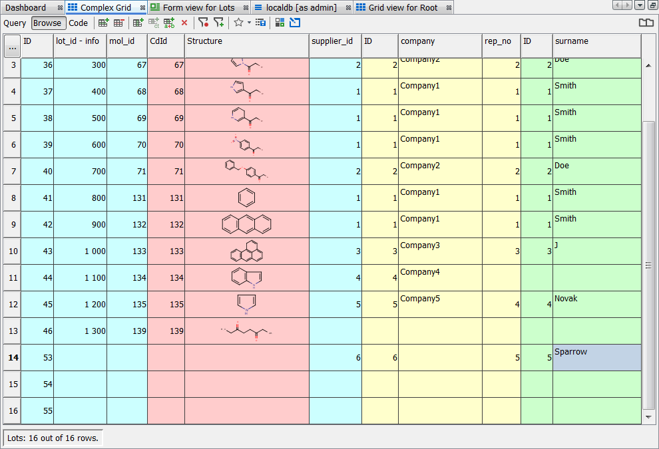Click the add standard field icon
The height and width of the screenshot is (449, 659).
(138, 23)
